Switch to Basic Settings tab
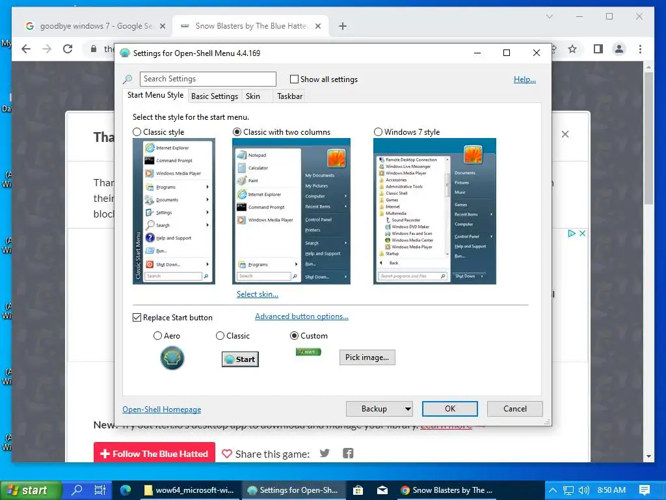The width and height of the screenshot is (666, 500). [x=215, y=96]
